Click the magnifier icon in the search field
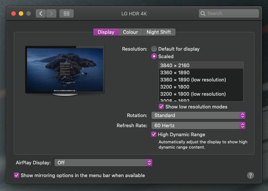The height and width of the screenshot is (191, 268). pyautogui.click(x=203, y=14)
